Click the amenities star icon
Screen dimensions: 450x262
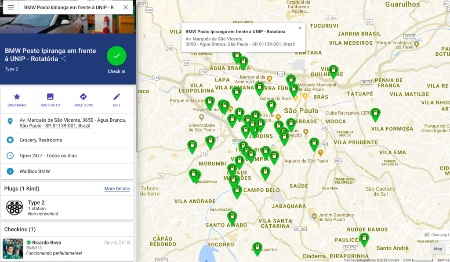[10, 140]
